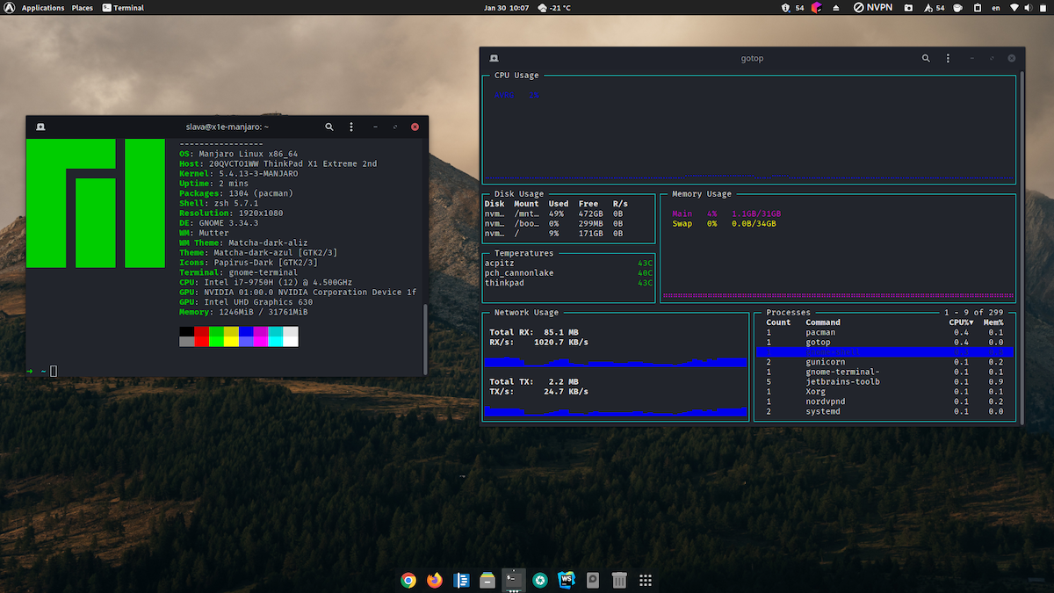Click the caffeine cup tray icon
This screenshot has height=593, width=1054.
(x=957, y=8)
